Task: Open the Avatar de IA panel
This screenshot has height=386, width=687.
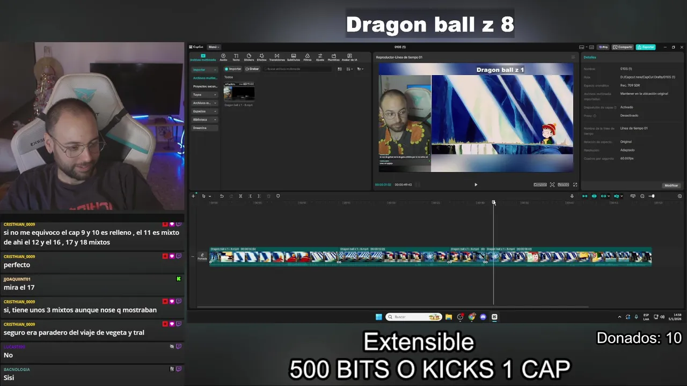Action: tap(349, 57)
